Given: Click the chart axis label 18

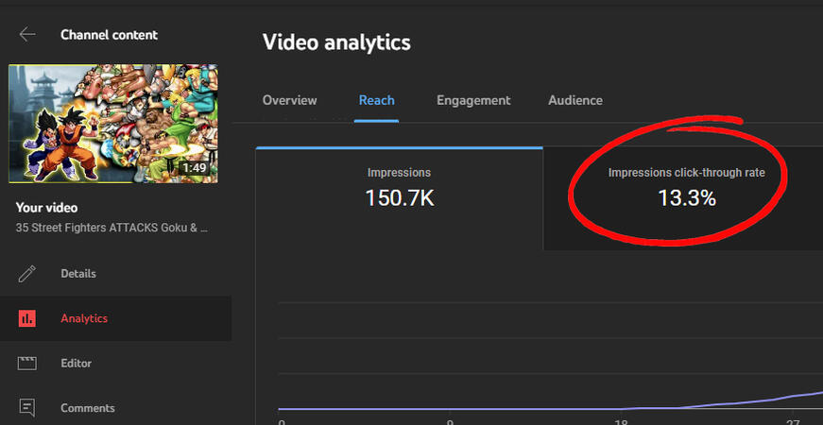Looking at the screenshot, I should point(621,422).
